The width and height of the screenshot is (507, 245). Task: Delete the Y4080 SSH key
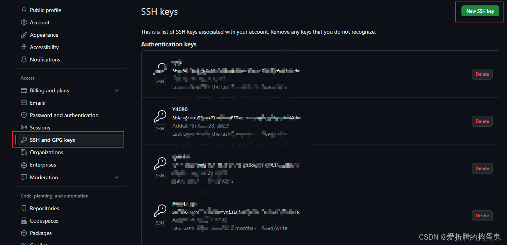click(x=482, y=121)
